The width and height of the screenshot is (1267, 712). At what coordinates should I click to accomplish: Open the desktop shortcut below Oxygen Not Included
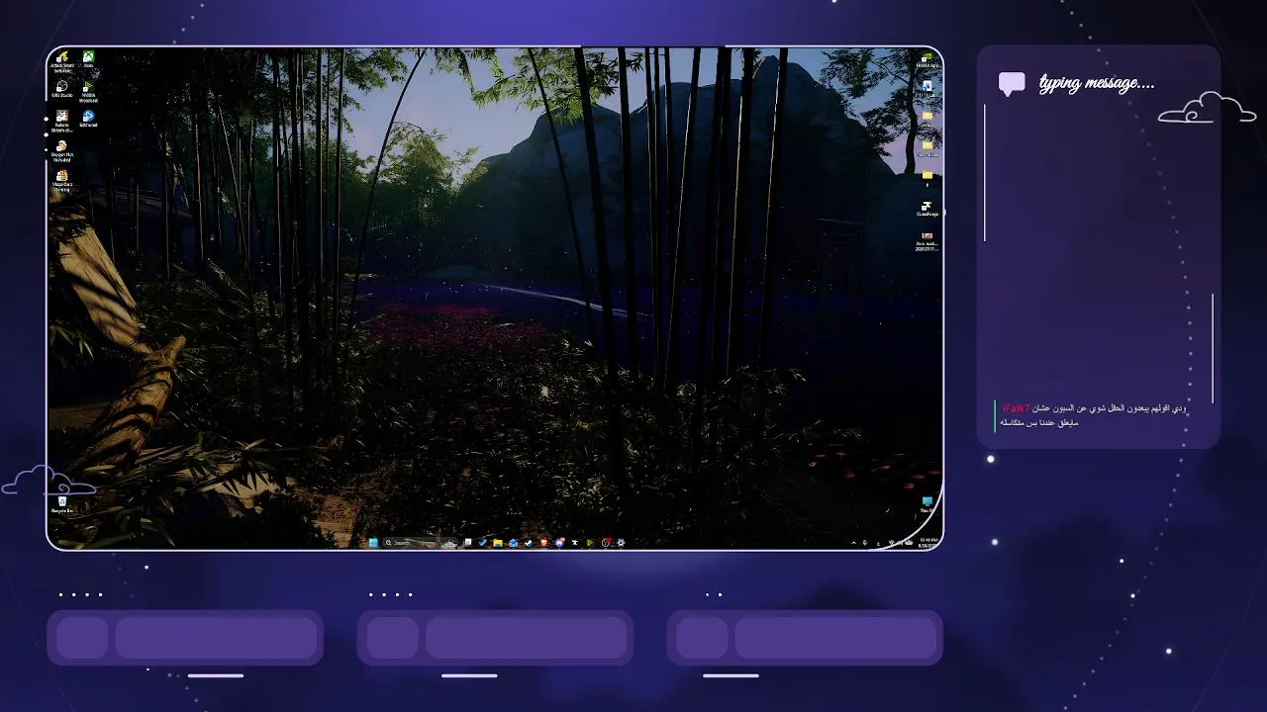pos(62,180)
